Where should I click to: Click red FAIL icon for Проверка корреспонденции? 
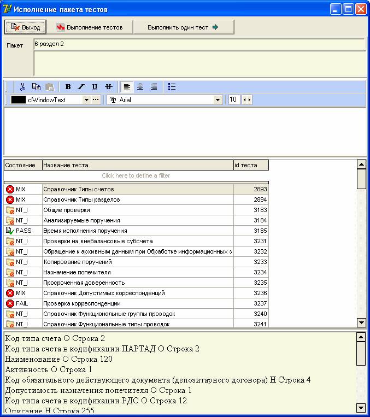pyautogui.click(x=10, y=303)
